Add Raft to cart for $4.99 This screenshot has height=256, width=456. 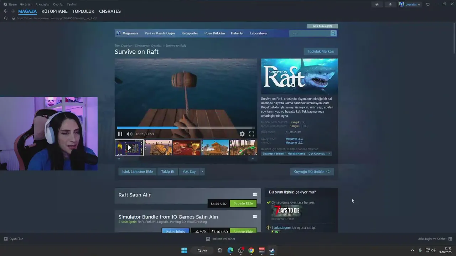[243, 203]
